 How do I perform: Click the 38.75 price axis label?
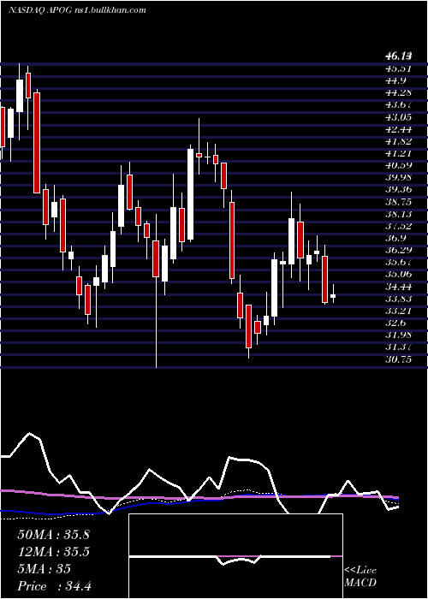[399, 202]
